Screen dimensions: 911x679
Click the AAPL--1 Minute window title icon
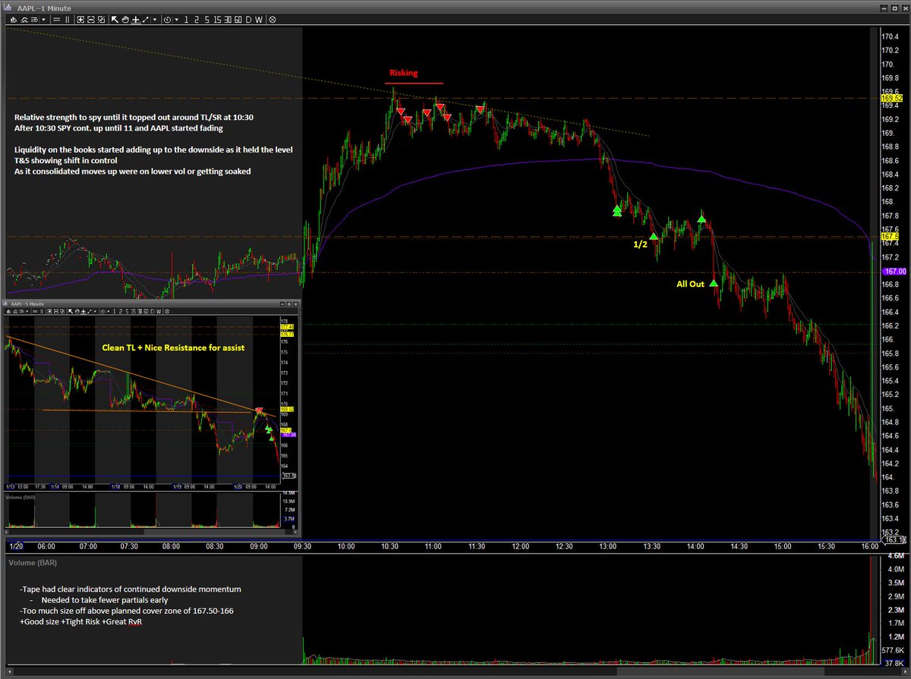click(x=8, y=5)
